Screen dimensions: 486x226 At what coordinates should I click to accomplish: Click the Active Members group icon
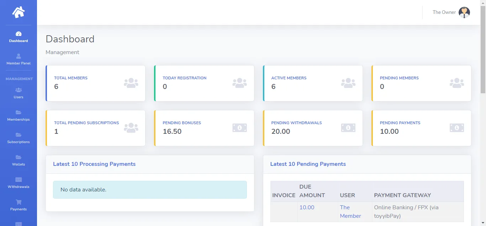point(348,83)
